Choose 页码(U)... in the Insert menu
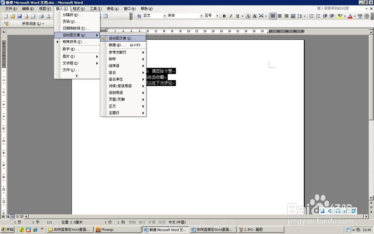This screenshot has height=234, width=374. coord(77,21)
